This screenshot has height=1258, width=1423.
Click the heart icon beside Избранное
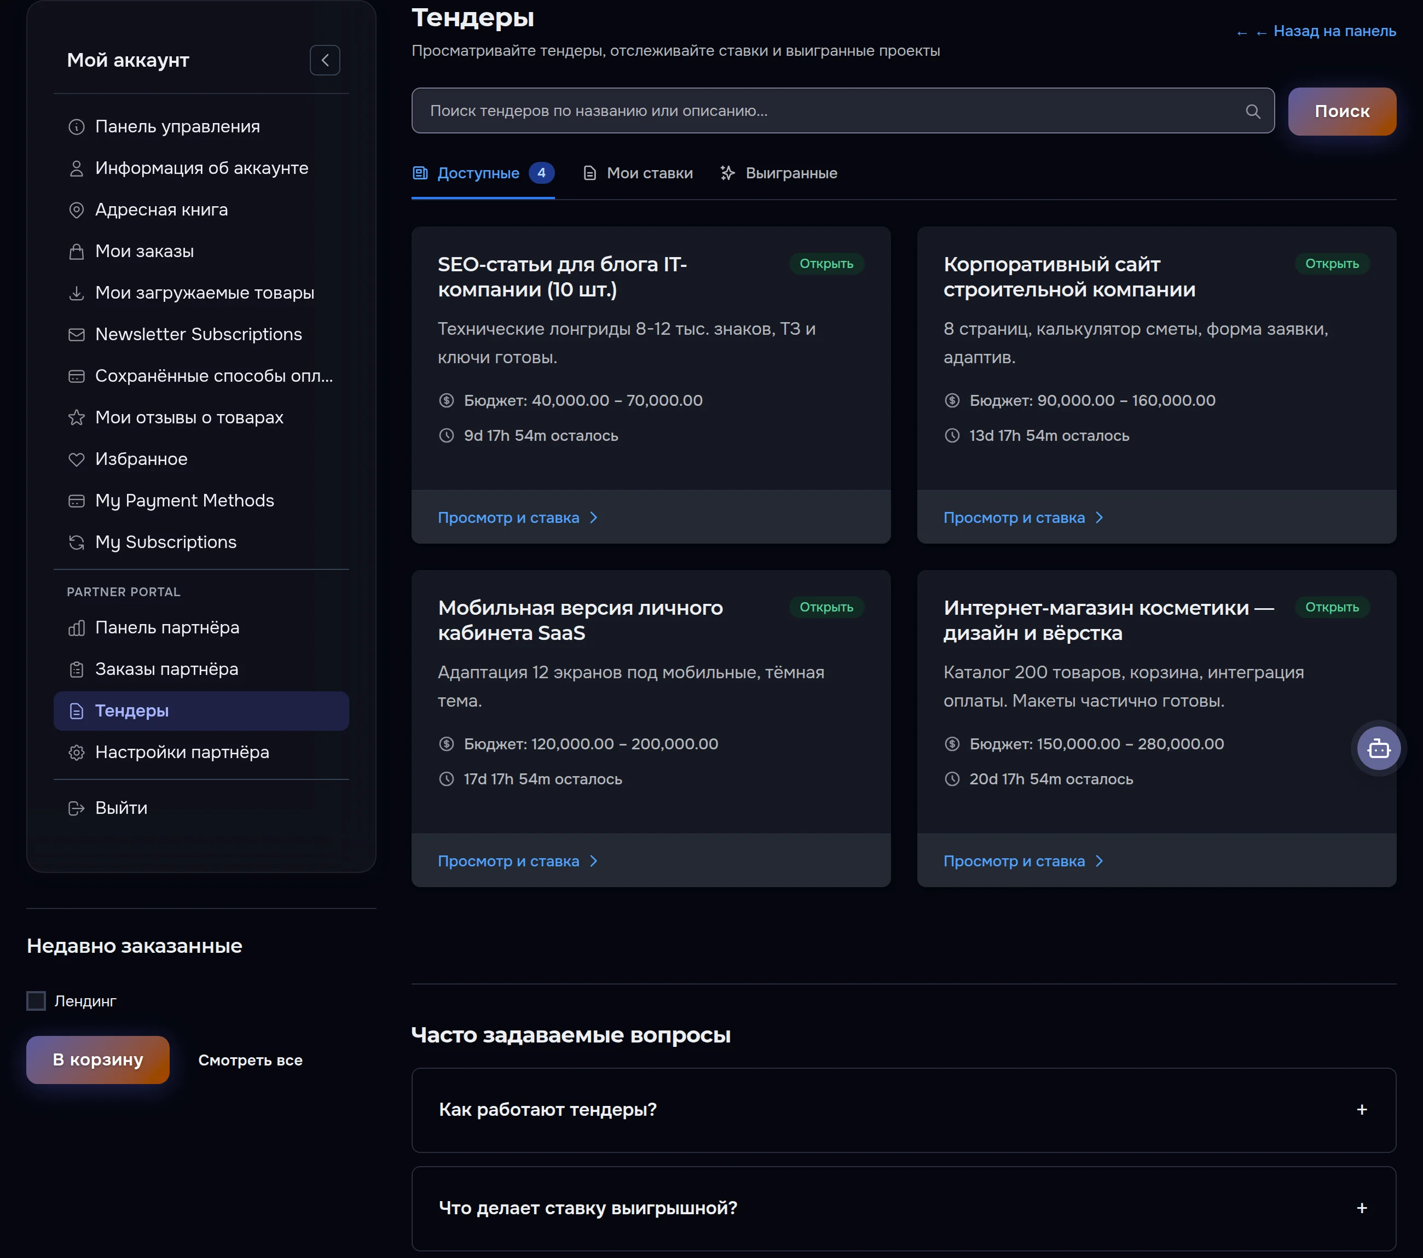point(77,459)
